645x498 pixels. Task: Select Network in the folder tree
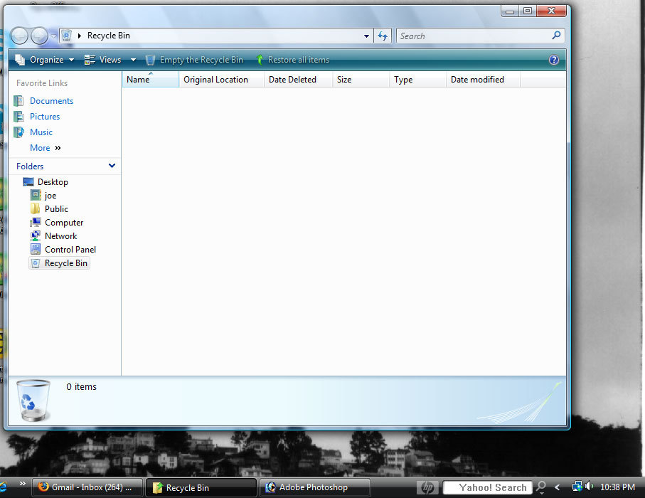click(x=61, y=236)
